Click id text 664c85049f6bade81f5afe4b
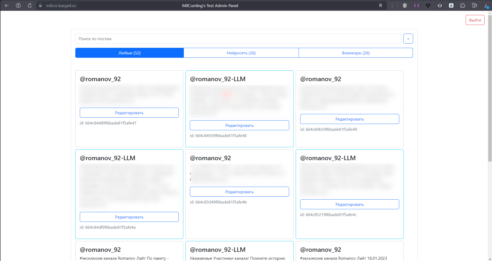Viewport: 492px width, 261px height. tap(218, 202)
